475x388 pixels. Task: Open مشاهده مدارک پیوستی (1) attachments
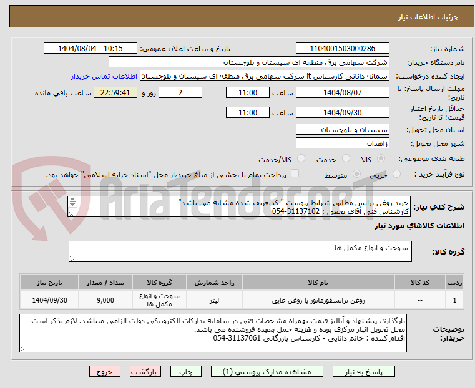[x=267, y=371]
